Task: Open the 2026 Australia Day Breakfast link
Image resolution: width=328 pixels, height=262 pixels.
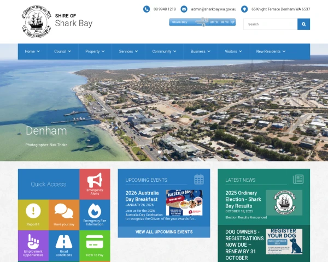Action: point(142,196)
